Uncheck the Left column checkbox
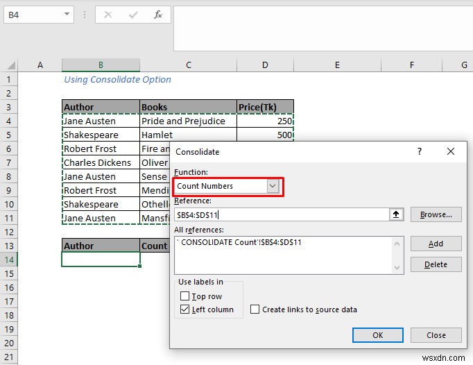 pyautogui.click(x=184, y=309)
